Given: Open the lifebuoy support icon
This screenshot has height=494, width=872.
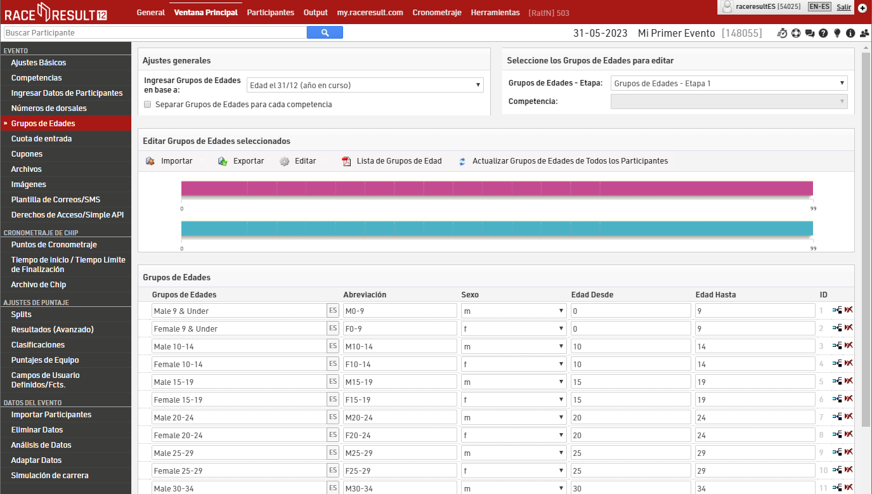Looking at the screenshot, I should [796, 33].
